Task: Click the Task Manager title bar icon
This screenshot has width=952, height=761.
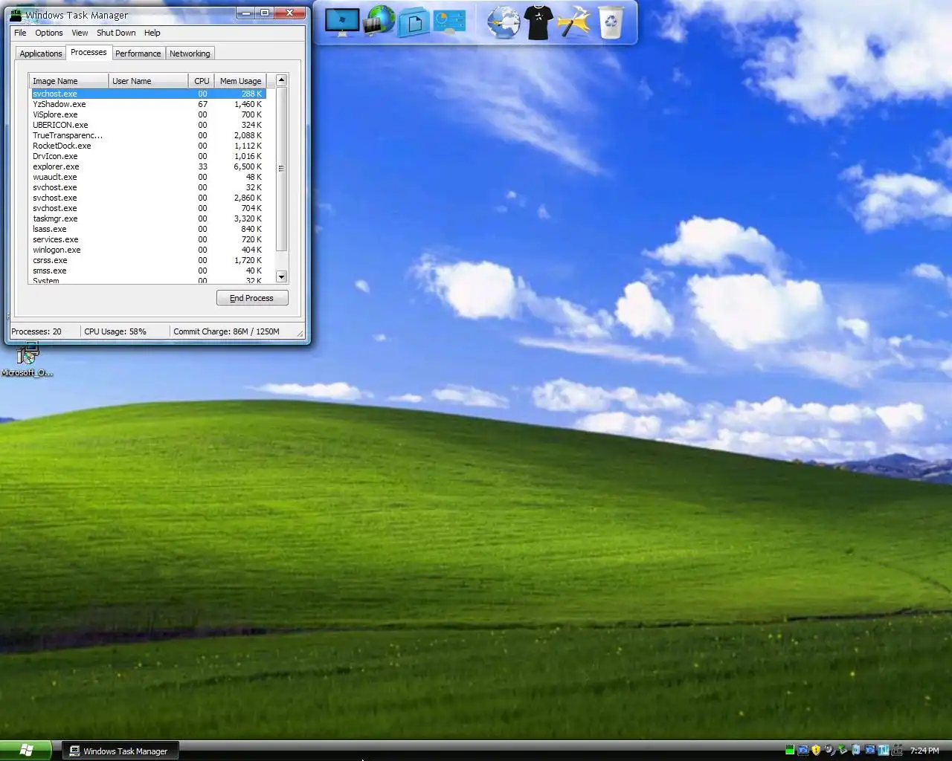Action: point(16,14)
